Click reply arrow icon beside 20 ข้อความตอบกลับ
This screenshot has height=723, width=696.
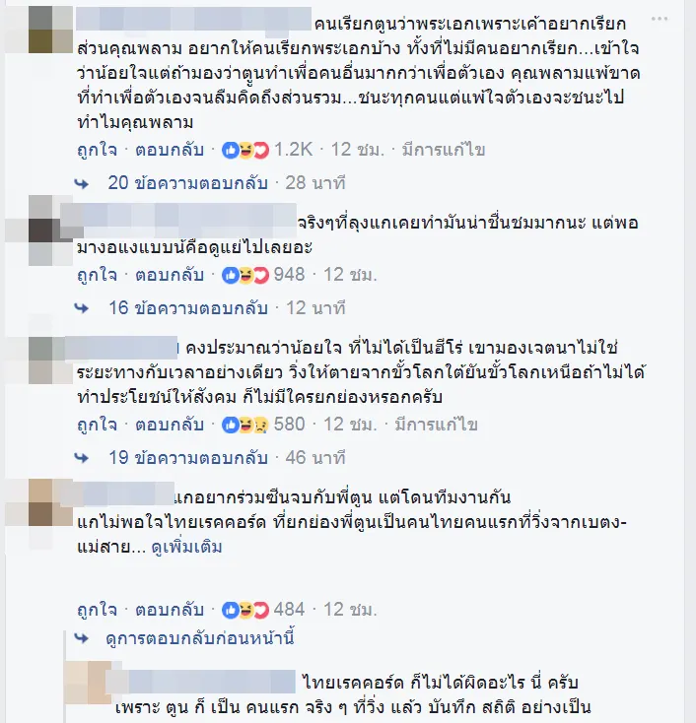[x=82, y=184]
